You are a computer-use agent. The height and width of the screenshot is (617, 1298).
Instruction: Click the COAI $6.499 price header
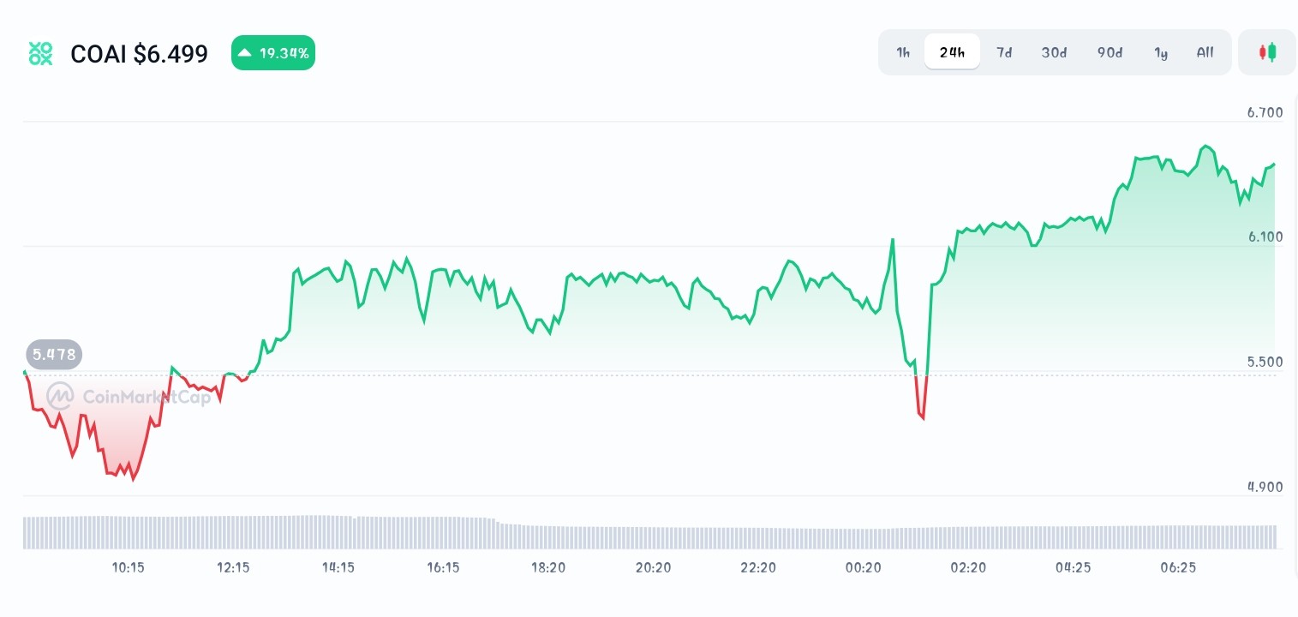pyautogui.click(x=140, y=53)
